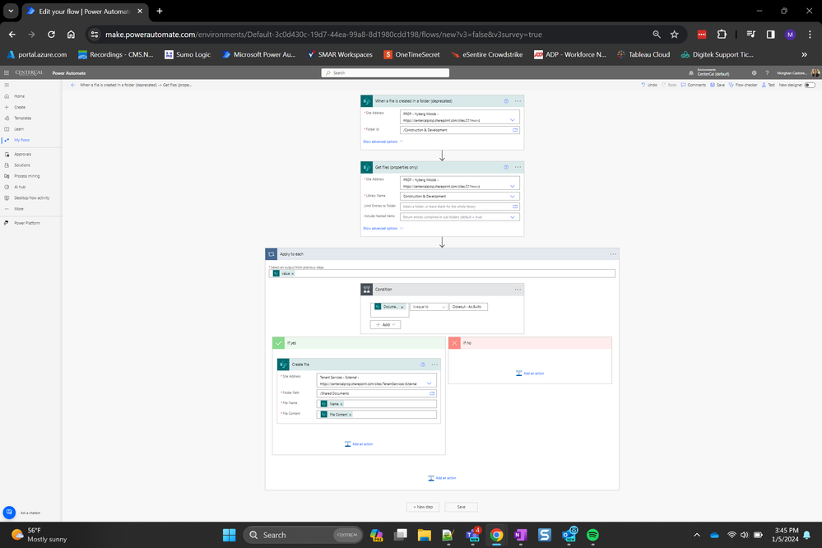Open ellipsis menu on Condition card
Image resolution: width=822 pixels, height=548 pixels.
click(x=518, y=290)
